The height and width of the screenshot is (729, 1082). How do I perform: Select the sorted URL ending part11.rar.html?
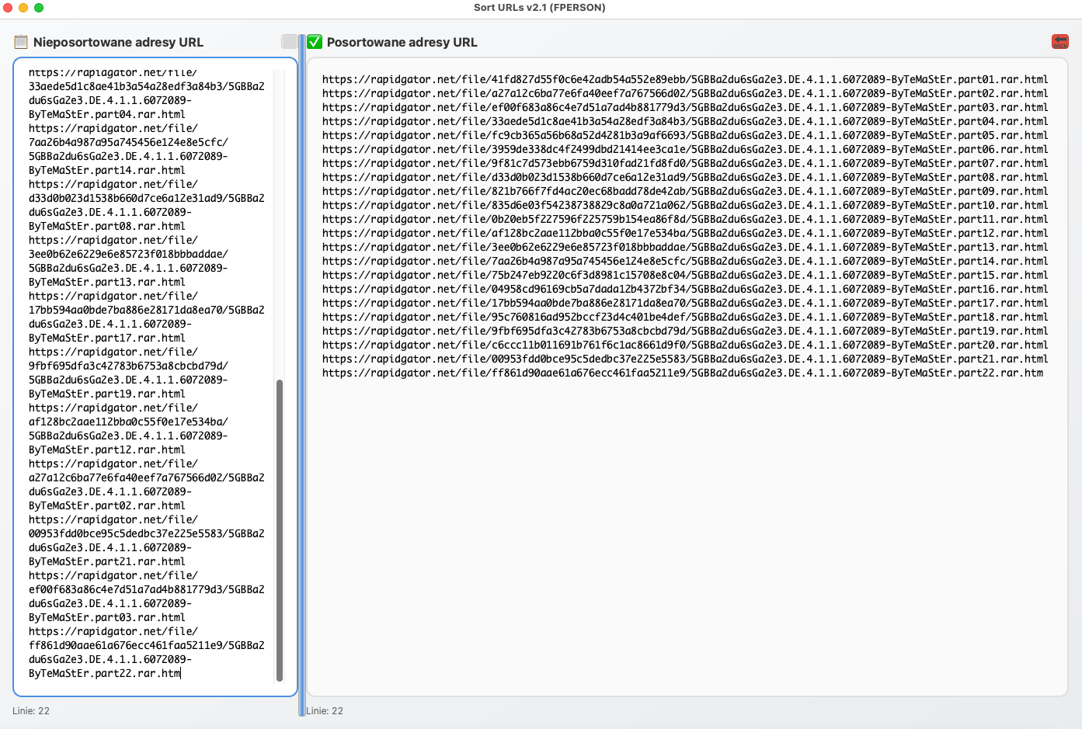(685, 219)
